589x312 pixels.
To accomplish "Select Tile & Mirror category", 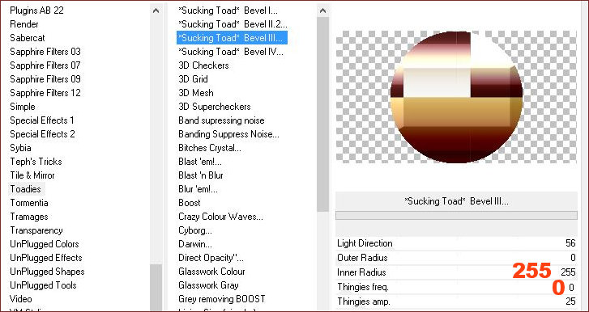I will (32, 175).
